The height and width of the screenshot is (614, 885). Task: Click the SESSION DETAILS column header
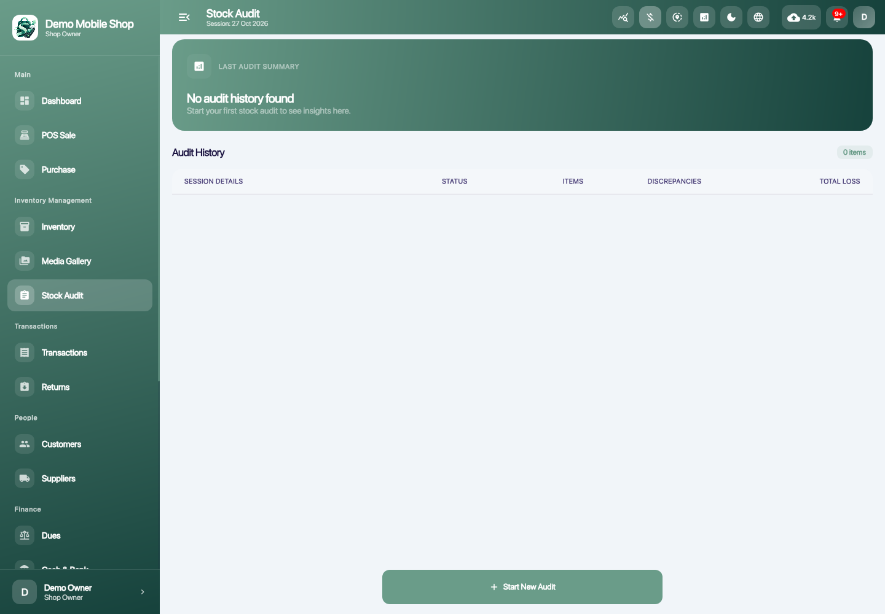coord(213,181)
